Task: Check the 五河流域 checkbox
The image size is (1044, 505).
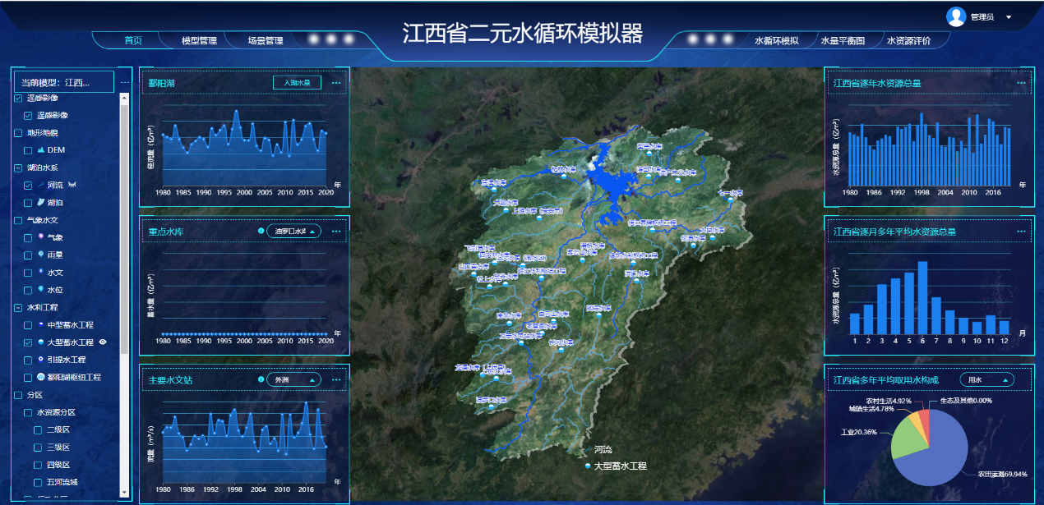Action: click(x=37, y=482)
